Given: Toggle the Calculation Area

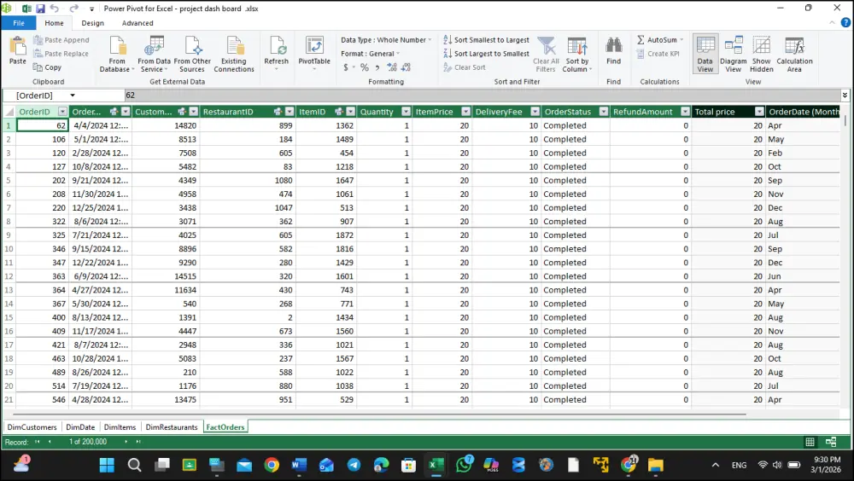Looking at the screenshot, I should tap(794, 54).
